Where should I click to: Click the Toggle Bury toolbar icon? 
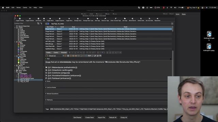click(x=69, y=19)
